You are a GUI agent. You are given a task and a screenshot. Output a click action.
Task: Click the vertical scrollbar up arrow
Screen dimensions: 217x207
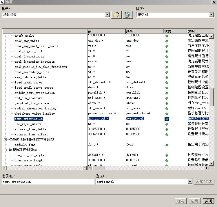[211, 36]
